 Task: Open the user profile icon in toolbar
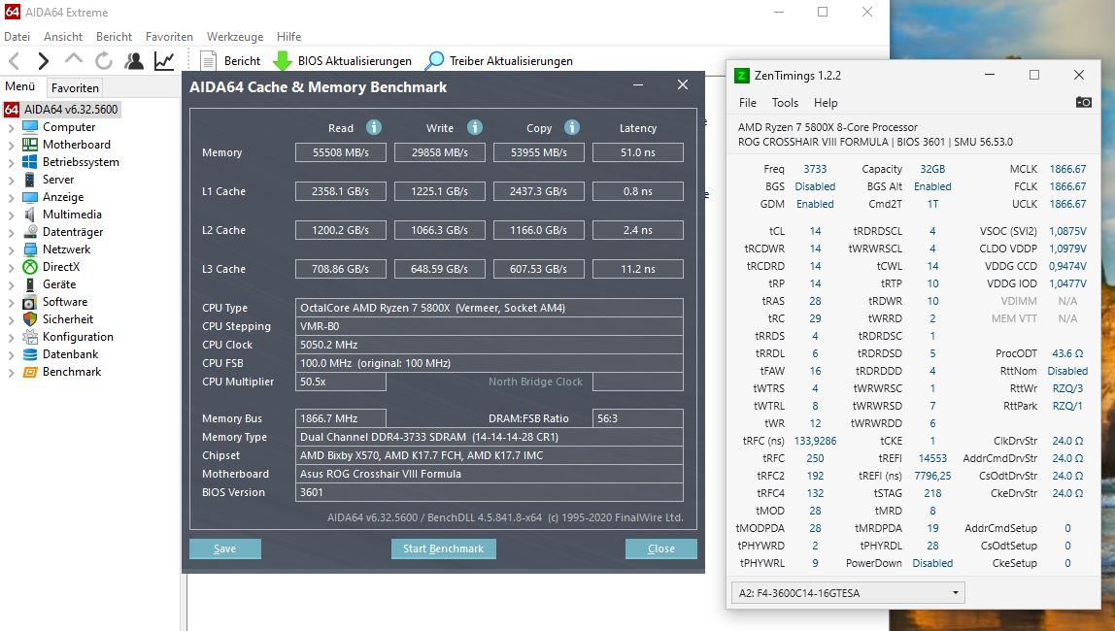click(x=134, y=61)
